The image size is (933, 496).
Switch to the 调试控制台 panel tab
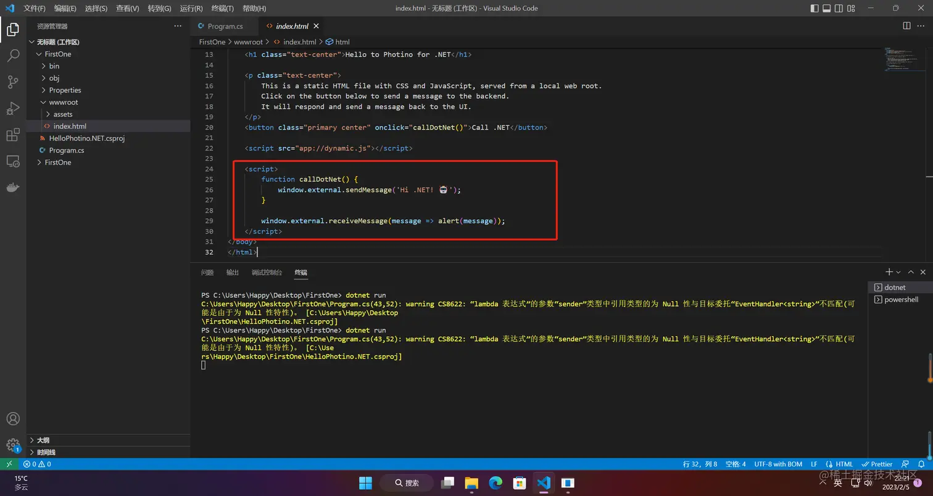point(267,272)
